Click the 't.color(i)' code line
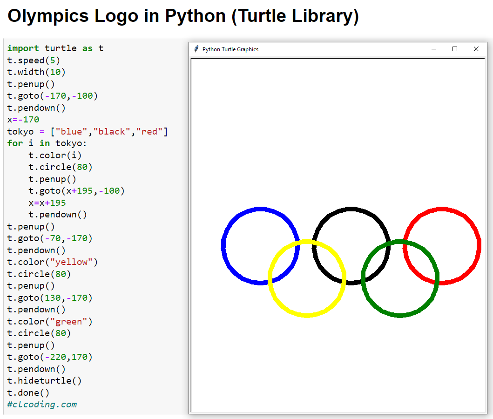Screen dimensions: 493x419 (x=55, y=155)
